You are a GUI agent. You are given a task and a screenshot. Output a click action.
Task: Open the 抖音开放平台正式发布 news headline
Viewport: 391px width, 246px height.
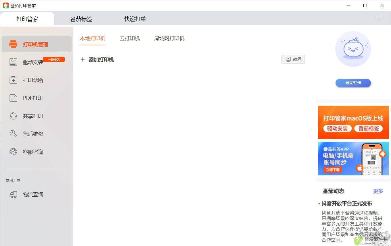tap(347, 204)
